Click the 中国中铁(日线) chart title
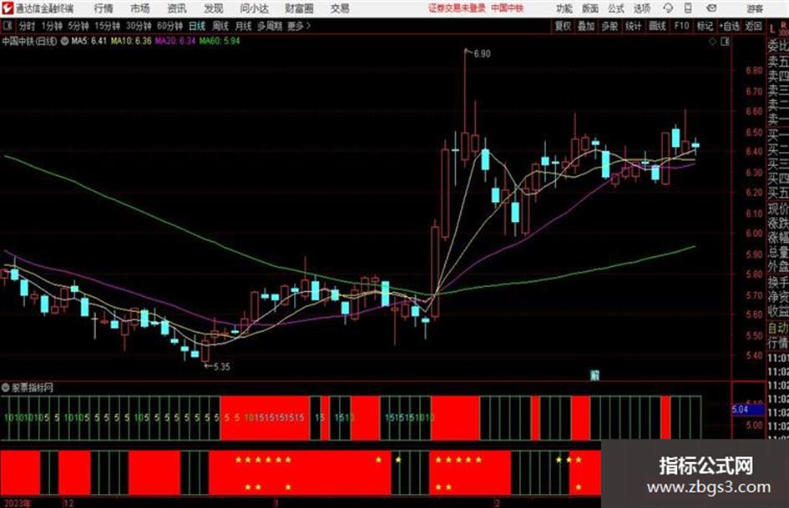789x508 pixels. click(x=30, y=41)
